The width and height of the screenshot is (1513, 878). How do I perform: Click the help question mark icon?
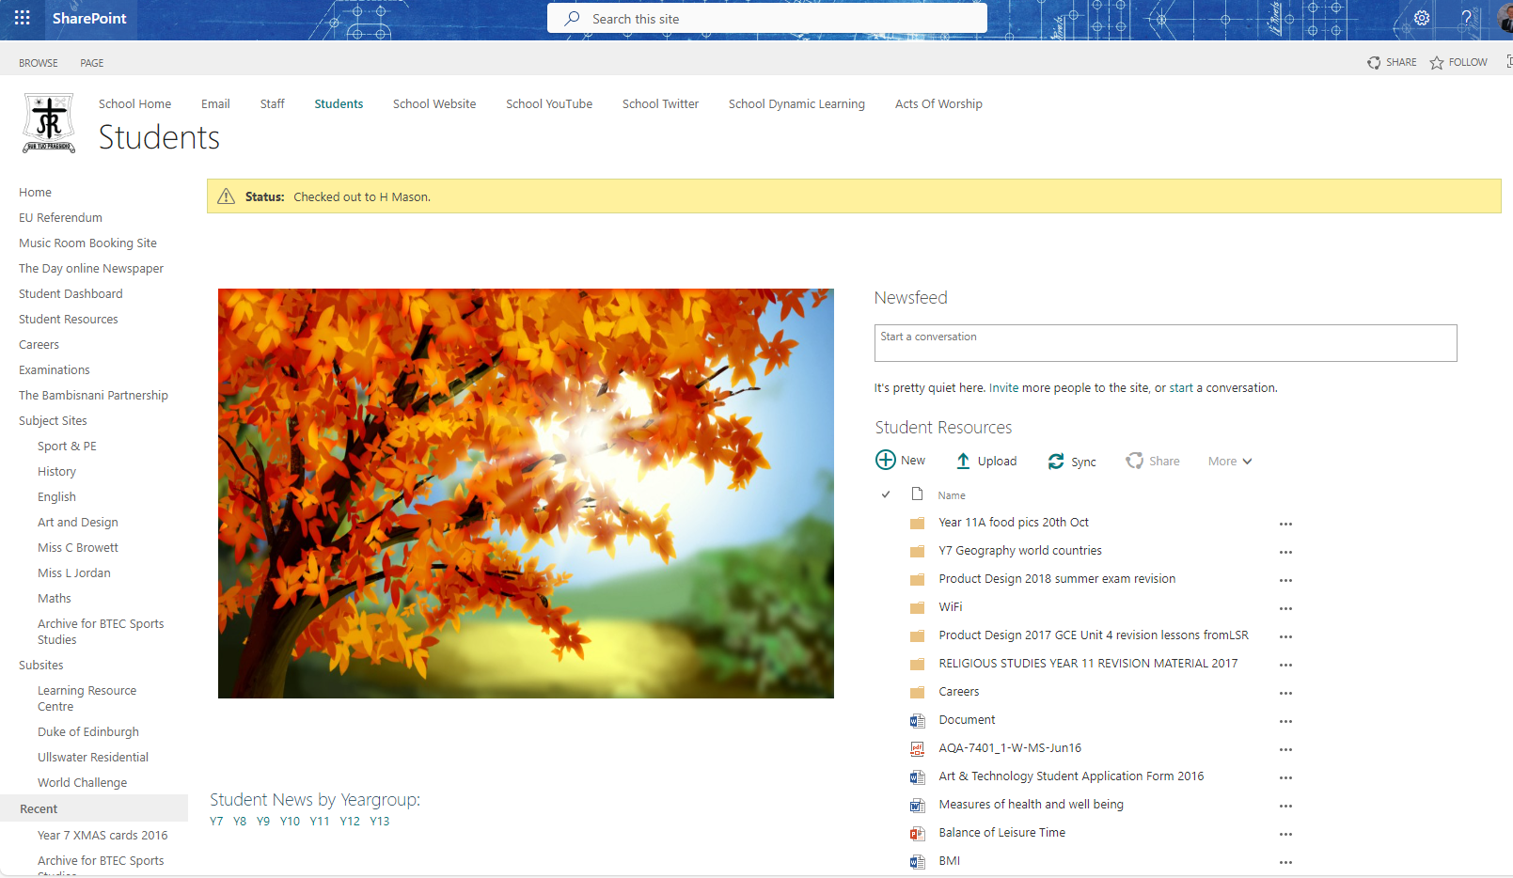(x=1466, y=18)
